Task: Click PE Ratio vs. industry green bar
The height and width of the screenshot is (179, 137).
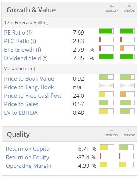Action: pyautogui.click(x=106, y=31)
